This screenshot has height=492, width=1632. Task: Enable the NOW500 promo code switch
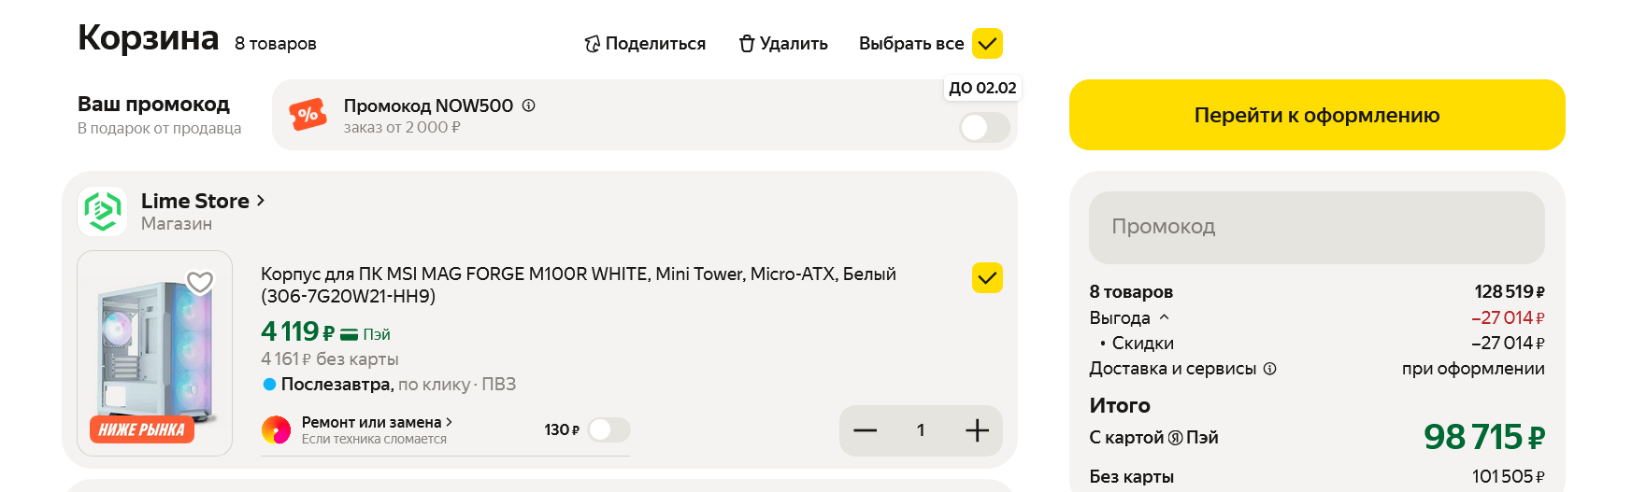click(984, 128)
